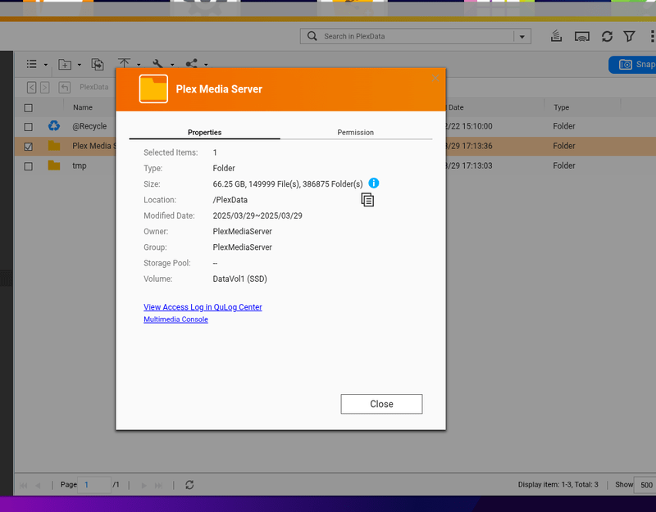Click the size info icon

point(374,183)
